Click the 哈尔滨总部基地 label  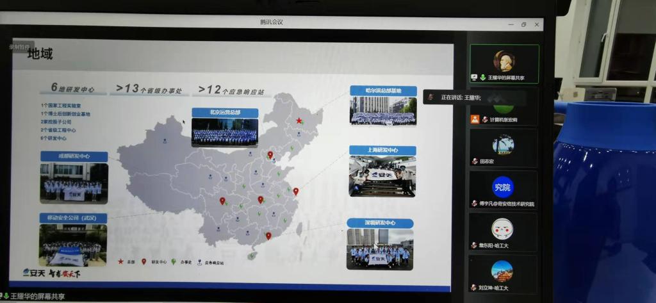tap(383, 90)
